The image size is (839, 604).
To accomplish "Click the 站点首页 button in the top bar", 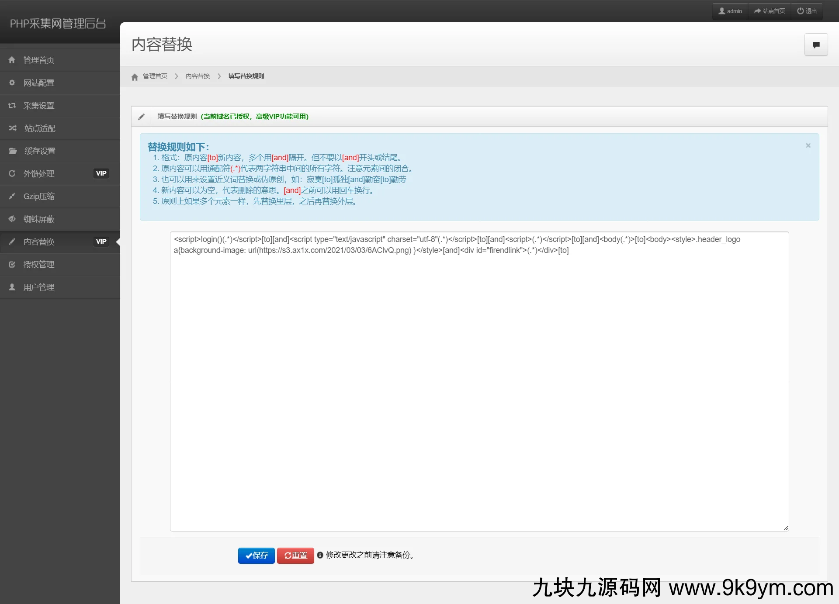I will pos(770,11).
